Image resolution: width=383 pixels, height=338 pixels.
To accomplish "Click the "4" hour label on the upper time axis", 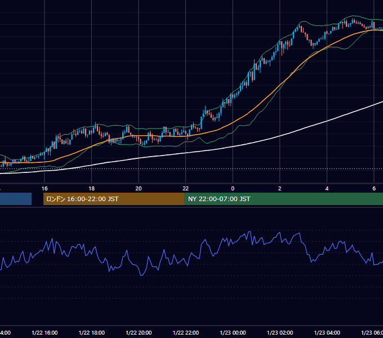I will 327,189.
